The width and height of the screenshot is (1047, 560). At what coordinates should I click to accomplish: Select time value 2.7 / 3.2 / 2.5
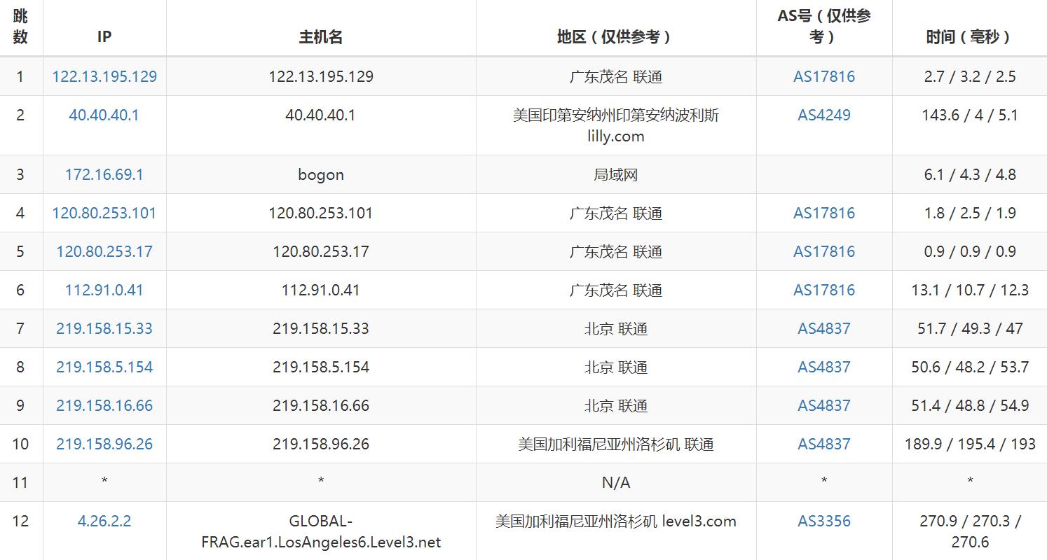[x=970, y=76]
